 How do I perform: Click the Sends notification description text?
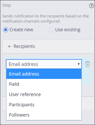click(46, 19)
